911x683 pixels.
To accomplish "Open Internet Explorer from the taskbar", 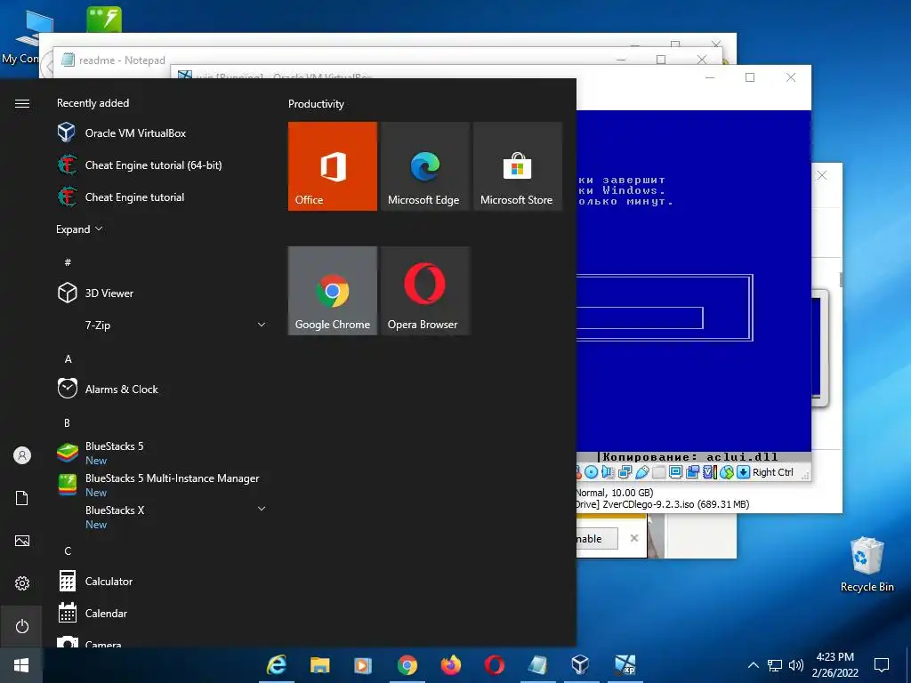I will pyautogui.click(x=277, y=665).
